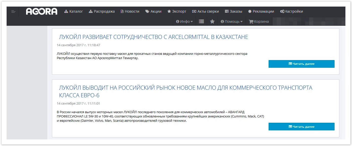The width and height of the screenshot is (352, 146).
Task: Click the Инфо info-circle icon
Action: [178, 21]
